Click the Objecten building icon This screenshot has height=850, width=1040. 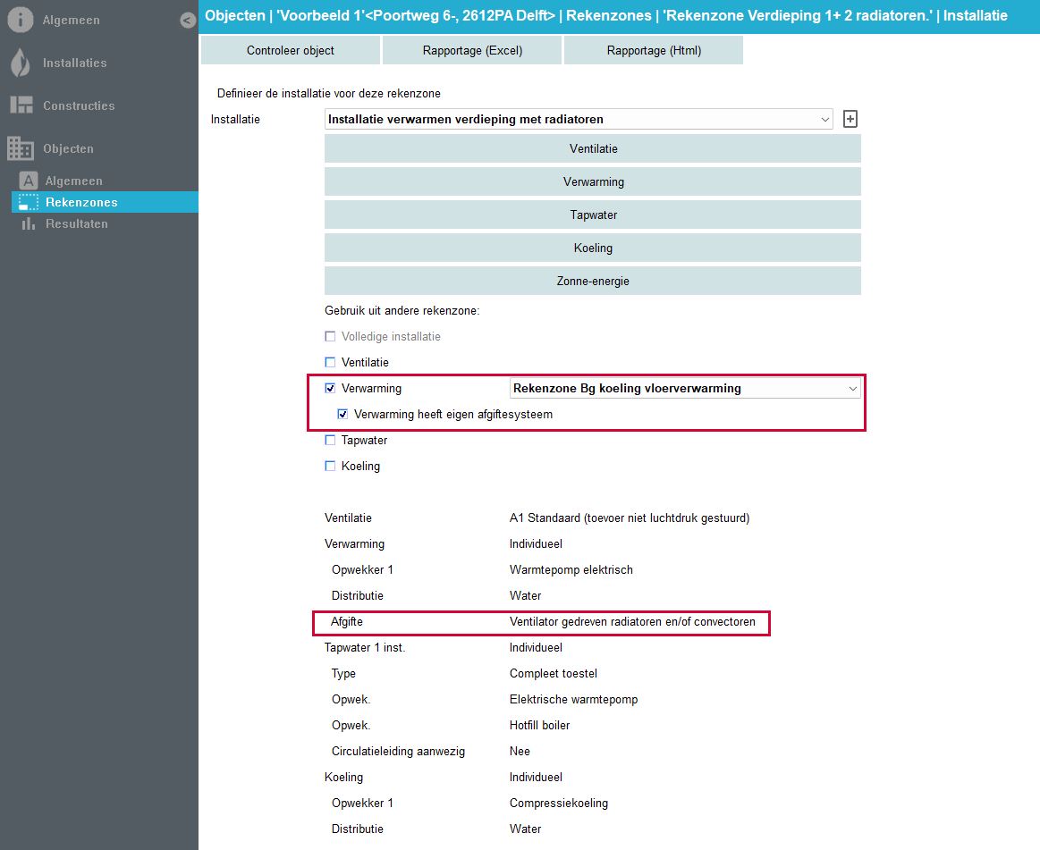21,148
